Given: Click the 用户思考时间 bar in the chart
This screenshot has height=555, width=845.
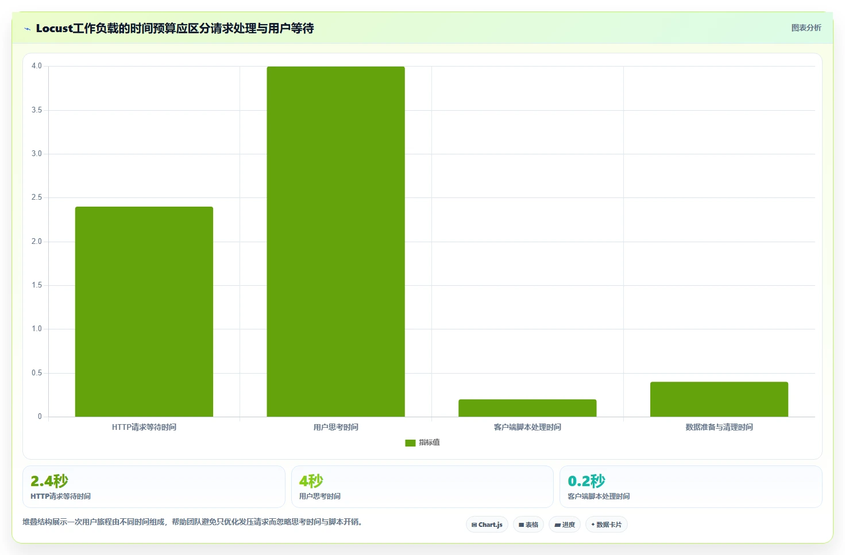Looking at the screenshot, I should click(336, 242).
